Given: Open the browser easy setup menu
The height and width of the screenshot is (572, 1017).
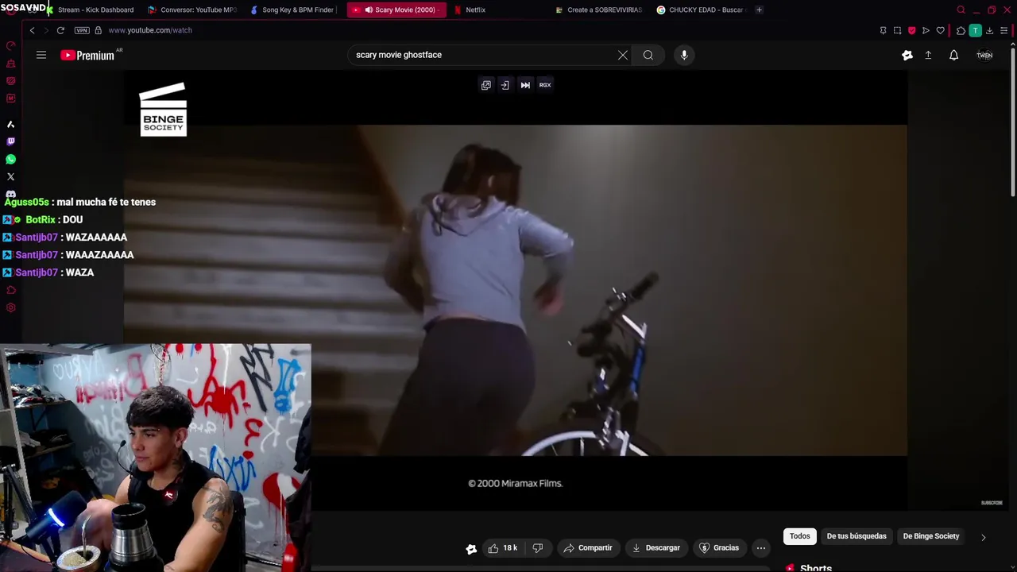Looking at the screenshot, I should click(1004, 30).
